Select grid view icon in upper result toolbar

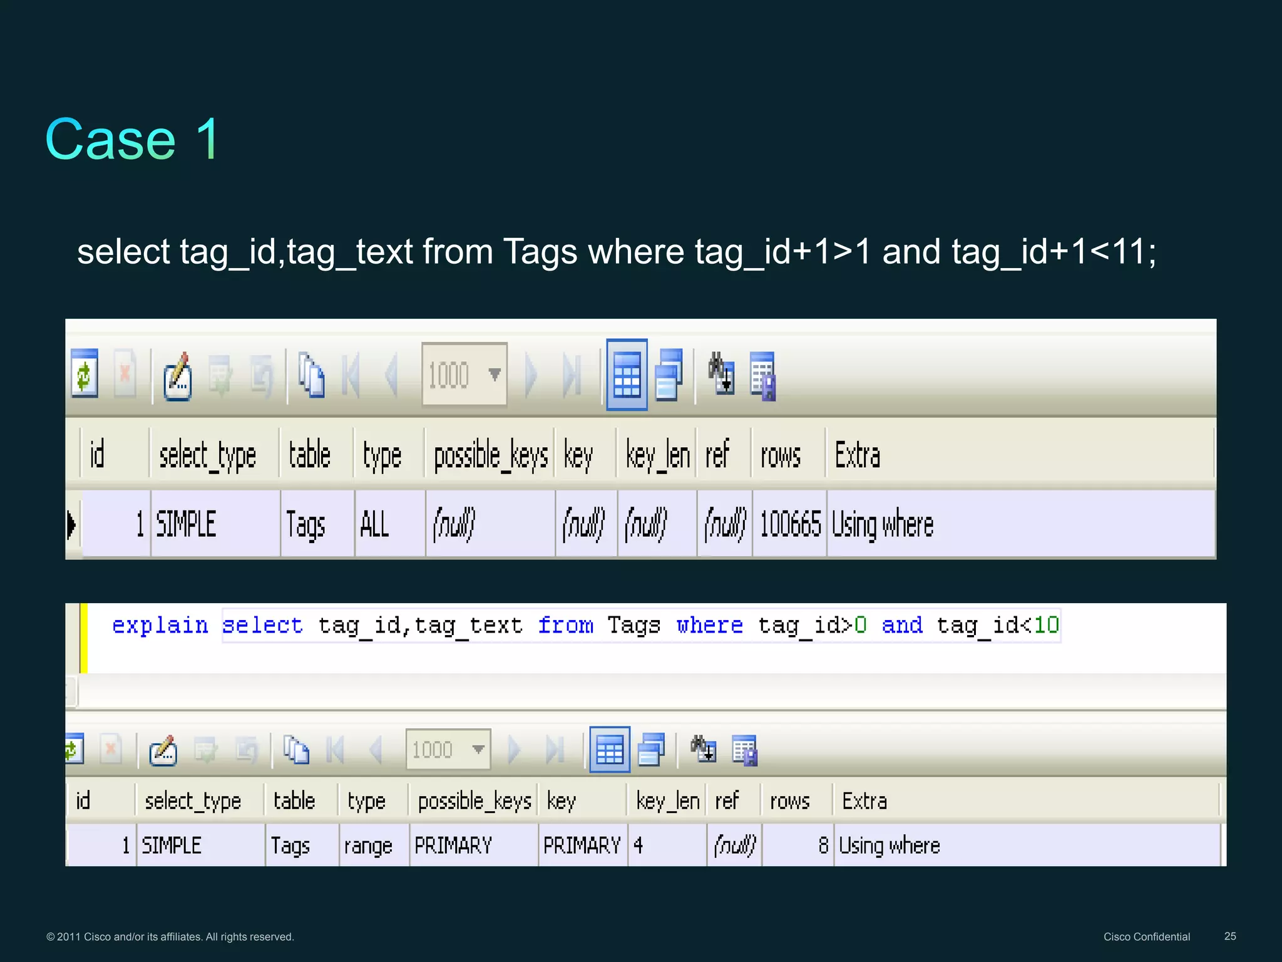627,375
